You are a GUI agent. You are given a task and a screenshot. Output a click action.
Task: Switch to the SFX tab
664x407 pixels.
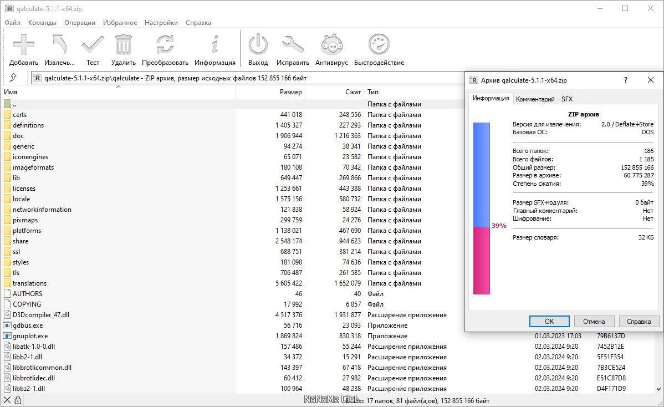[x=567, y=99]
